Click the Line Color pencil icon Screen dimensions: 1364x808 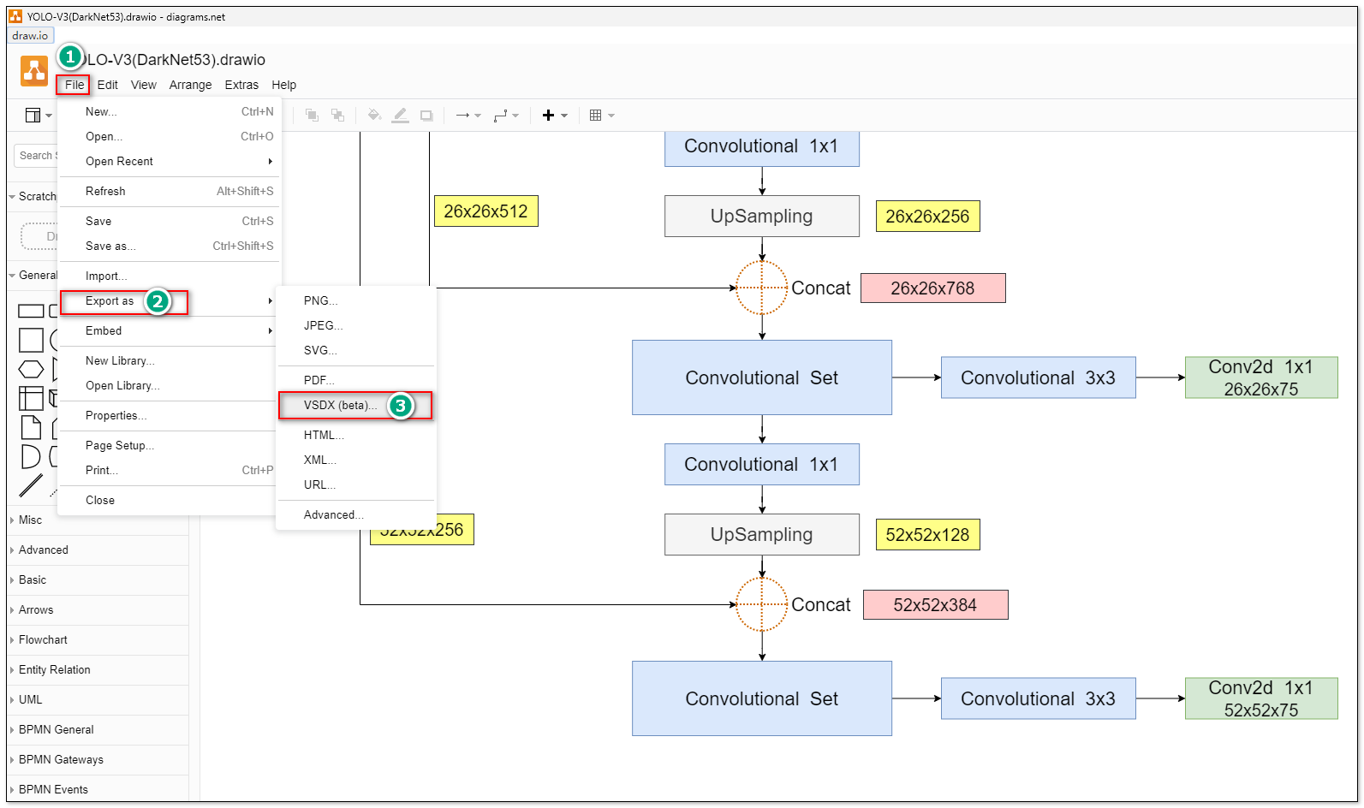(400, 115)
